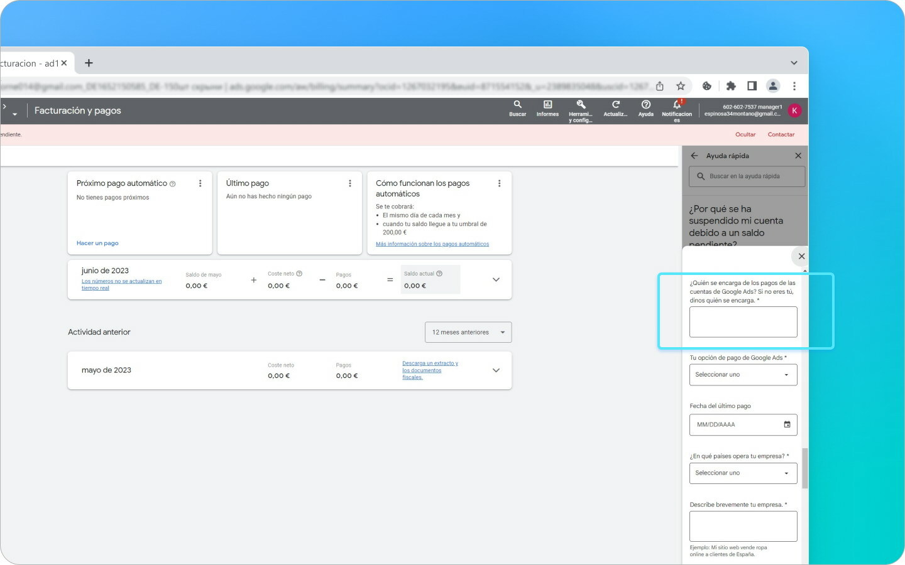Click the Buscar en la ayuda rápida field
The width and height of the screenshot is (905, 565).
click(747, 176)
